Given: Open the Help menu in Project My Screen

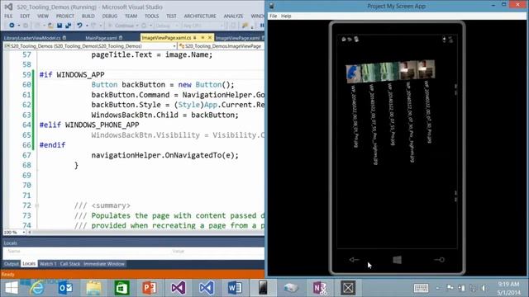Looking at the screenshot, I should point(286,16).
